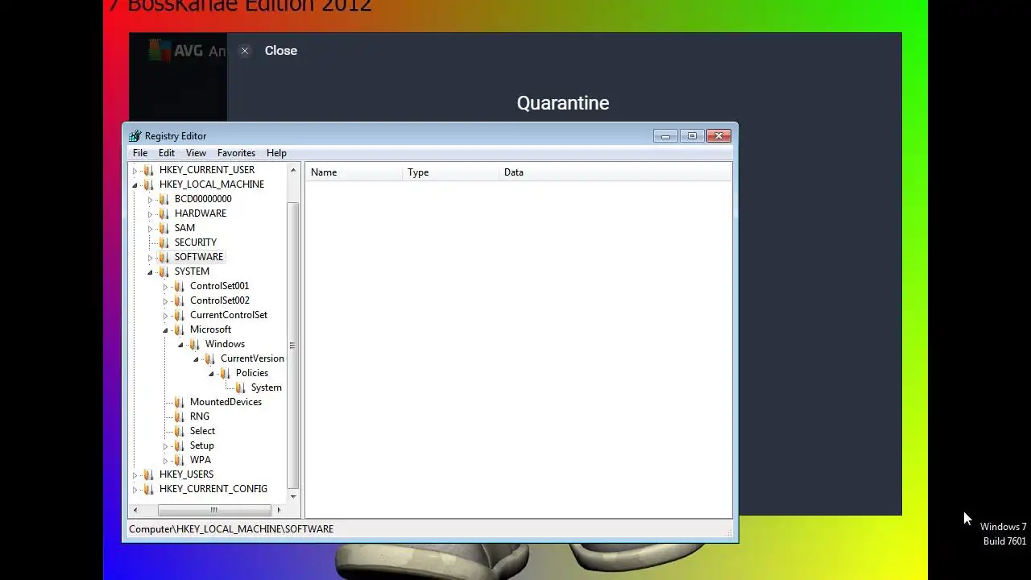Screen dimensions: 1031x580
Task: Sort values by the Data column header
Action: point(615,172)
